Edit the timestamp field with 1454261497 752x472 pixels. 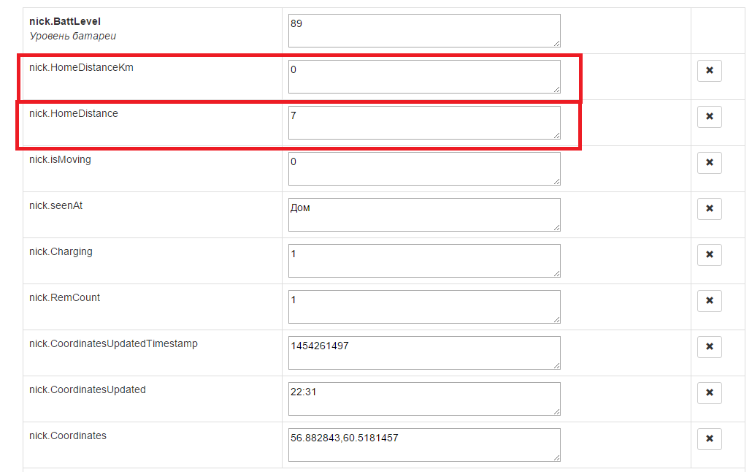point(424,353)
